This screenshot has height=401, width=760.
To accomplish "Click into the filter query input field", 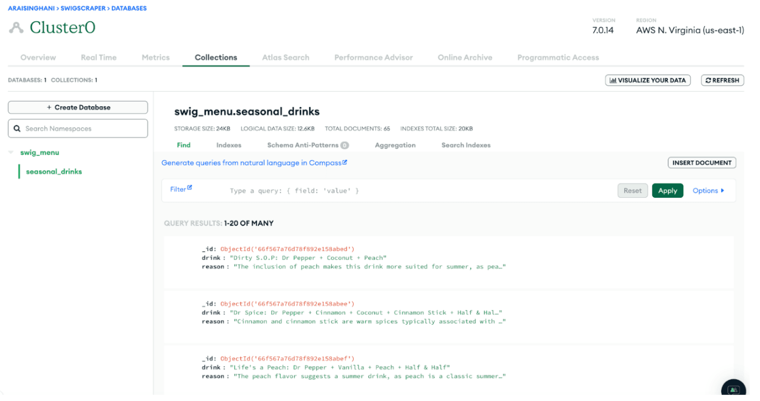I will (x=387, y=191).
